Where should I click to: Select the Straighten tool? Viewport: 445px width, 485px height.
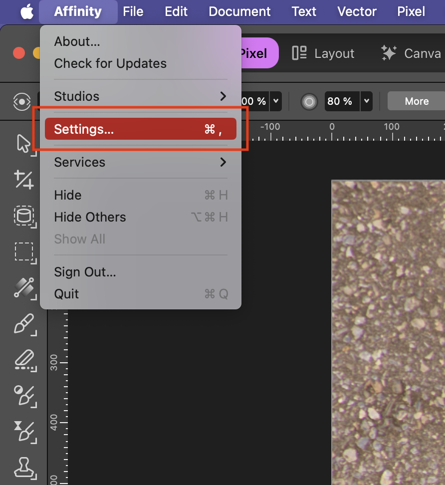click(x=24, y=180)
